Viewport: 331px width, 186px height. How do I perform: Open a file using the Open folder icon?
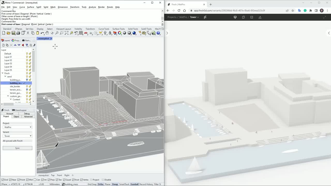tap(8, 33)
